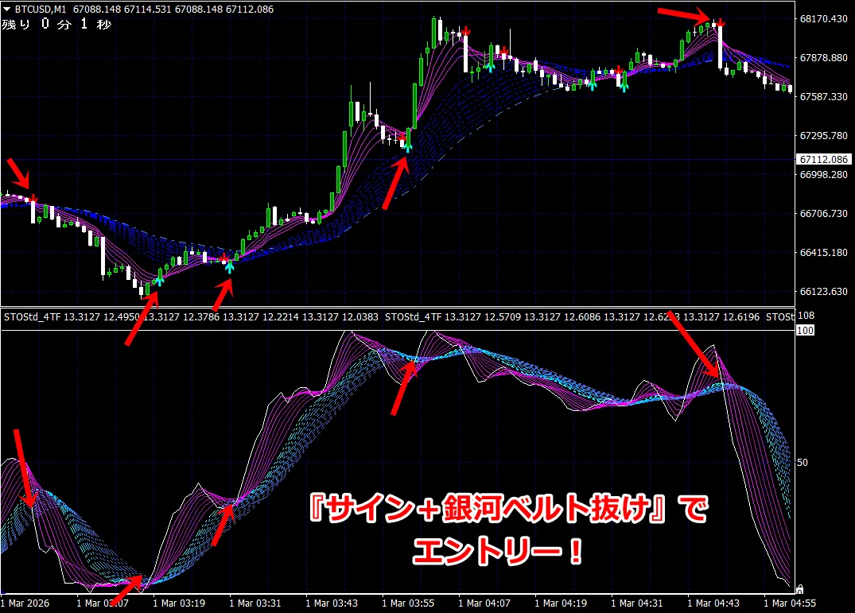This screenshot has height=613, width=855.
Task: Click the 108 scale value of the indicator window
Action: tap(806, 316)
